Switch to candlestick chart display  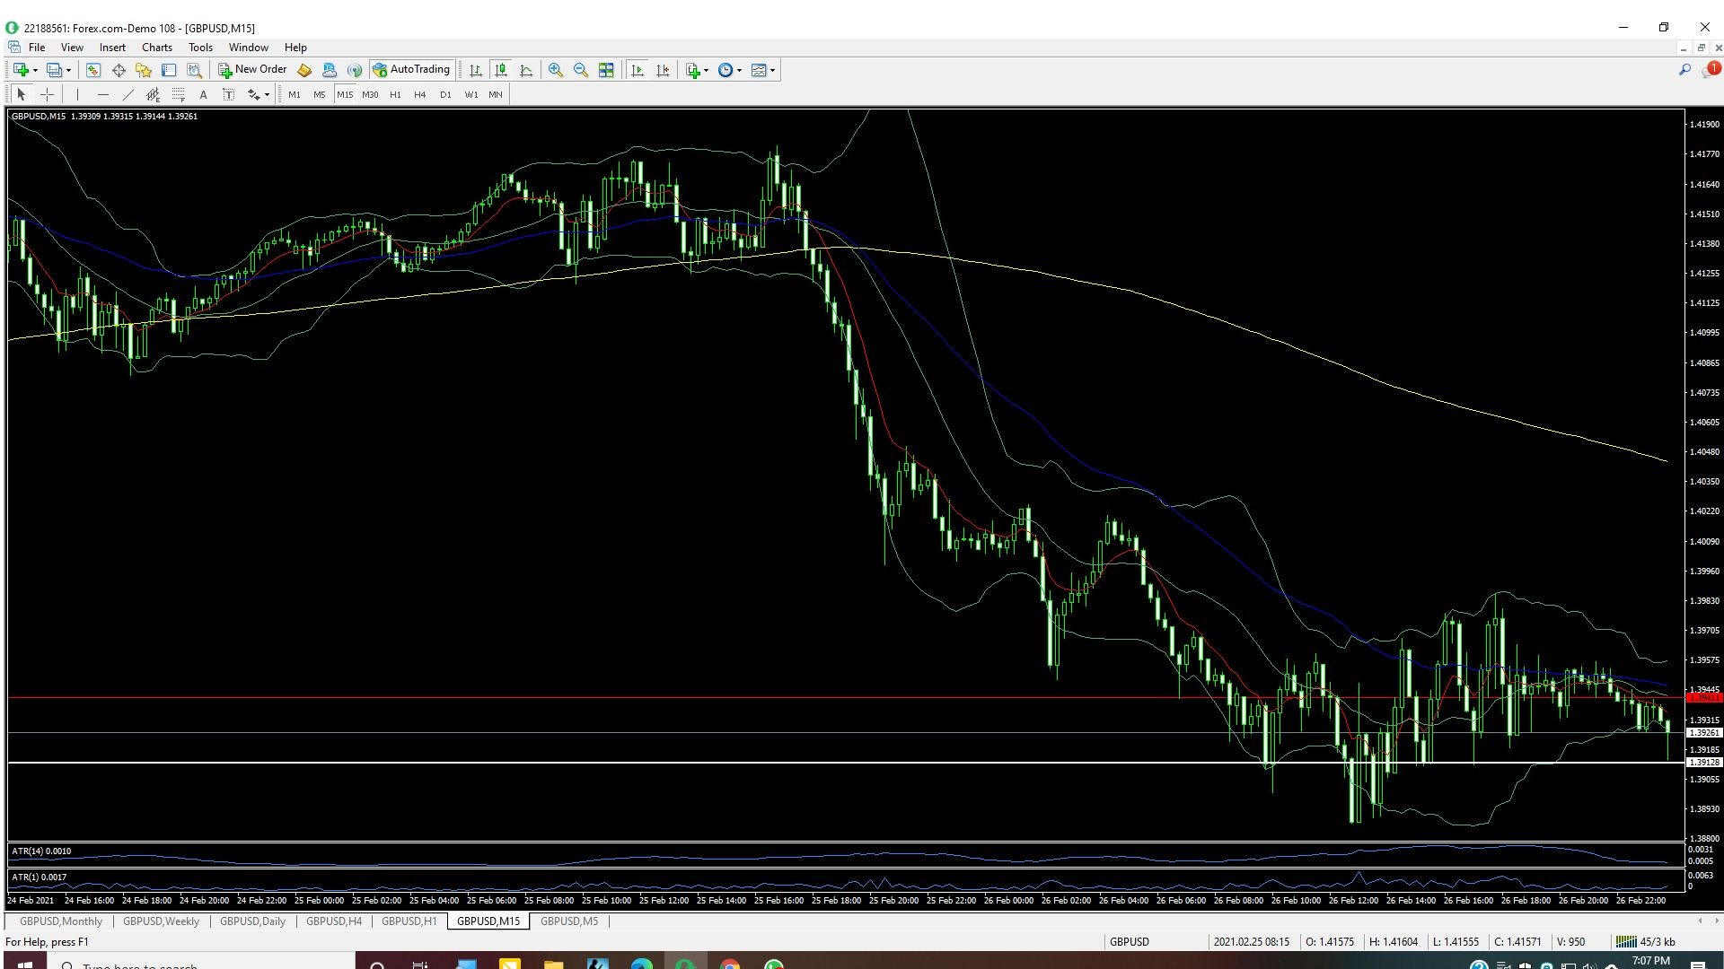click(x=501, y=70)
